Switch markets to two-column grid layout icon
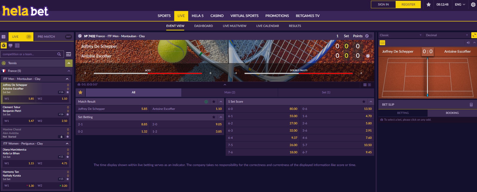 tap(365, 85)
